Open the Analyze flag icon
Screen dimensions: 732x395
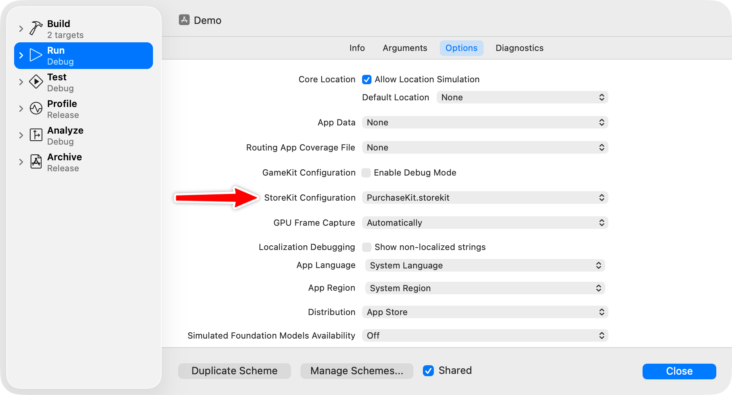click(x=36, y=135)
